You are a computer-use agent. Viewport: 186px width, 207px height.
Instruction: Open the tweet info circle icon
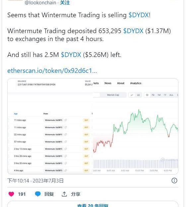click(x=174, y=181)
